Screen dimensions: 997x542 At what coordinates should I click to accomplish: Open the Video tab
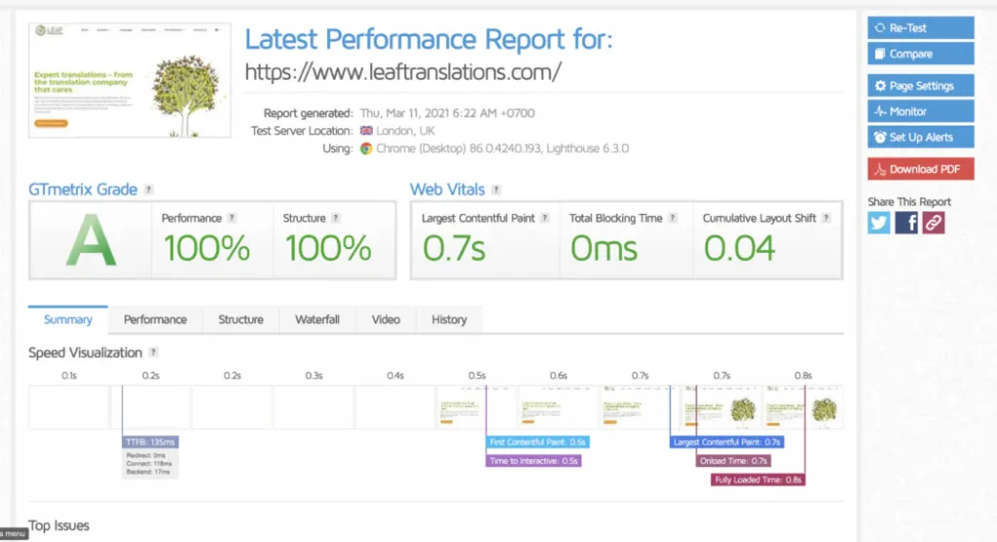click(x=386, y=319)
